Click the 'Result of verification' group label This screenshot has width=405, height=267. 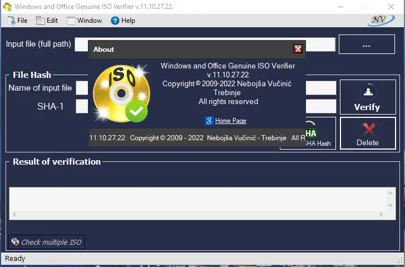[x=57, y=162]
